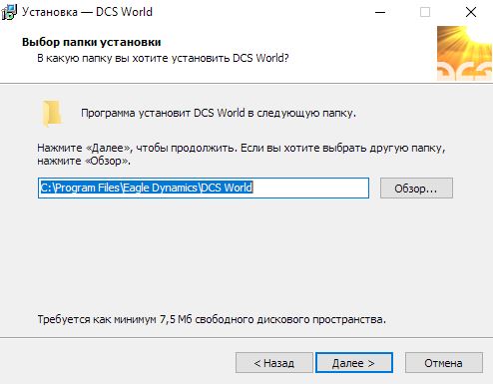The width and height of the screenshot is (493, 384).
Task: Close the installer window
Action: click(x=471, y=12)
